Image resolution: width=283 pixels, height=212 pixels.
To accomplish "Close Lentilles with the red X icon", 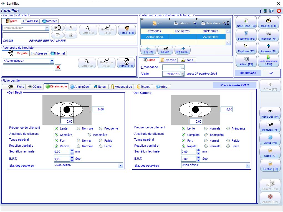I will click(279, 11).
